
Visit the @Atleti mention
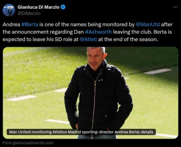click(88, 39)
